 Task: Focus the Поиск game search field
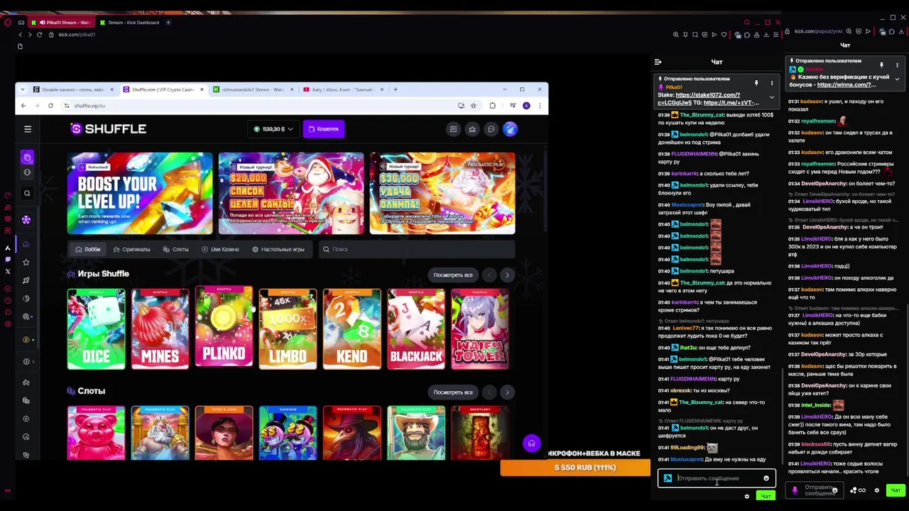point(417,249)
